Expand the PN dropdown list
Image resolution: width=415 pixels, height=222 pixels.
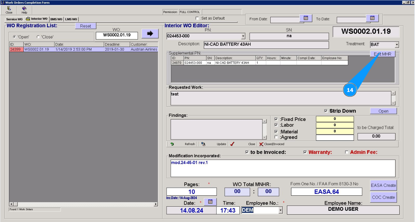click(x=243, y=36)
